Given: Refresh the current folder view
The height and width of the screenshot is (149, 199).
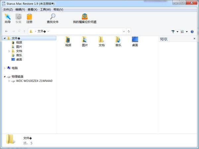Looking at the screenshot, I should pyautogui.click(x=129, y=31).
